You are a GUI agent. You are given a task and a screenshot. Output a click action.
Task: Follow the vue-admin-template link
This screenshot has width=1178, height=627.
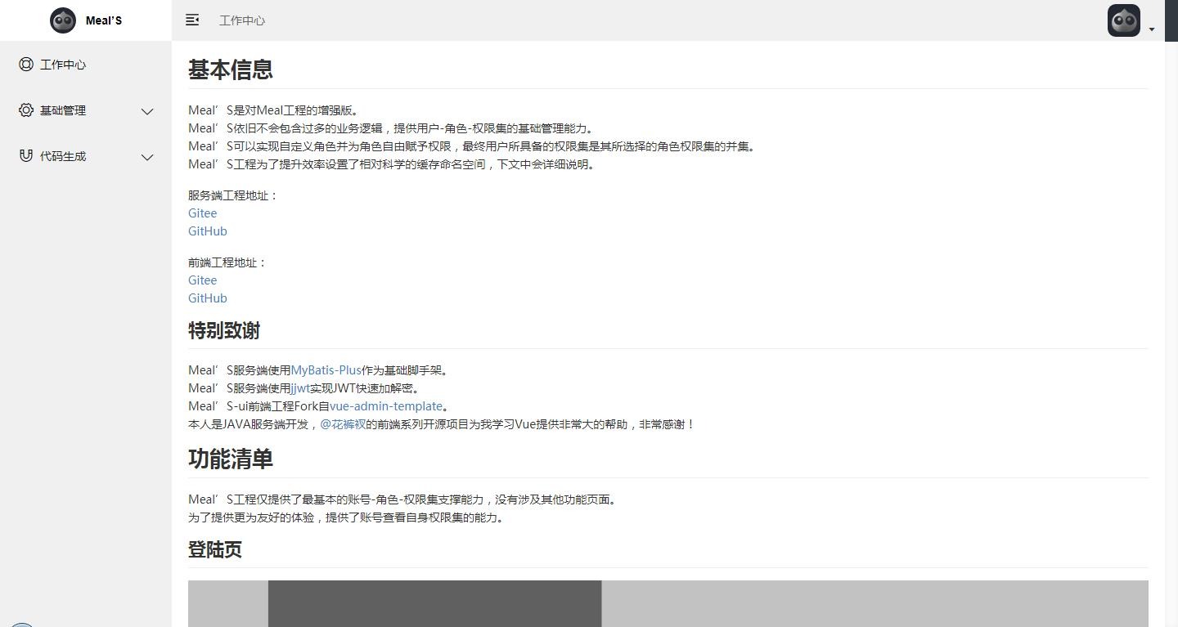click(385, 406)
